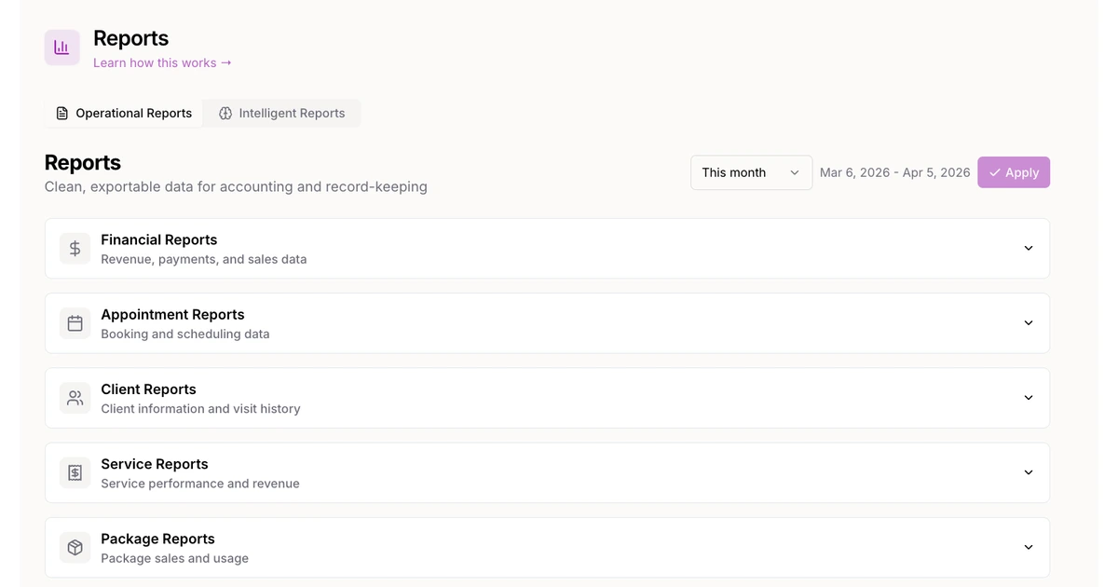Open the This month date range dropdown

tap(751, 172)
